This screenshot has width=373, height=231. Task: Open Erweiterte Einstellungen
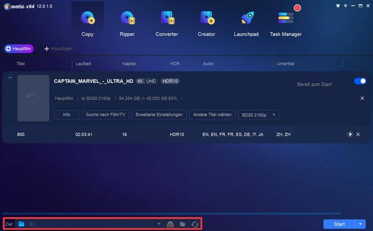point(159,115)
